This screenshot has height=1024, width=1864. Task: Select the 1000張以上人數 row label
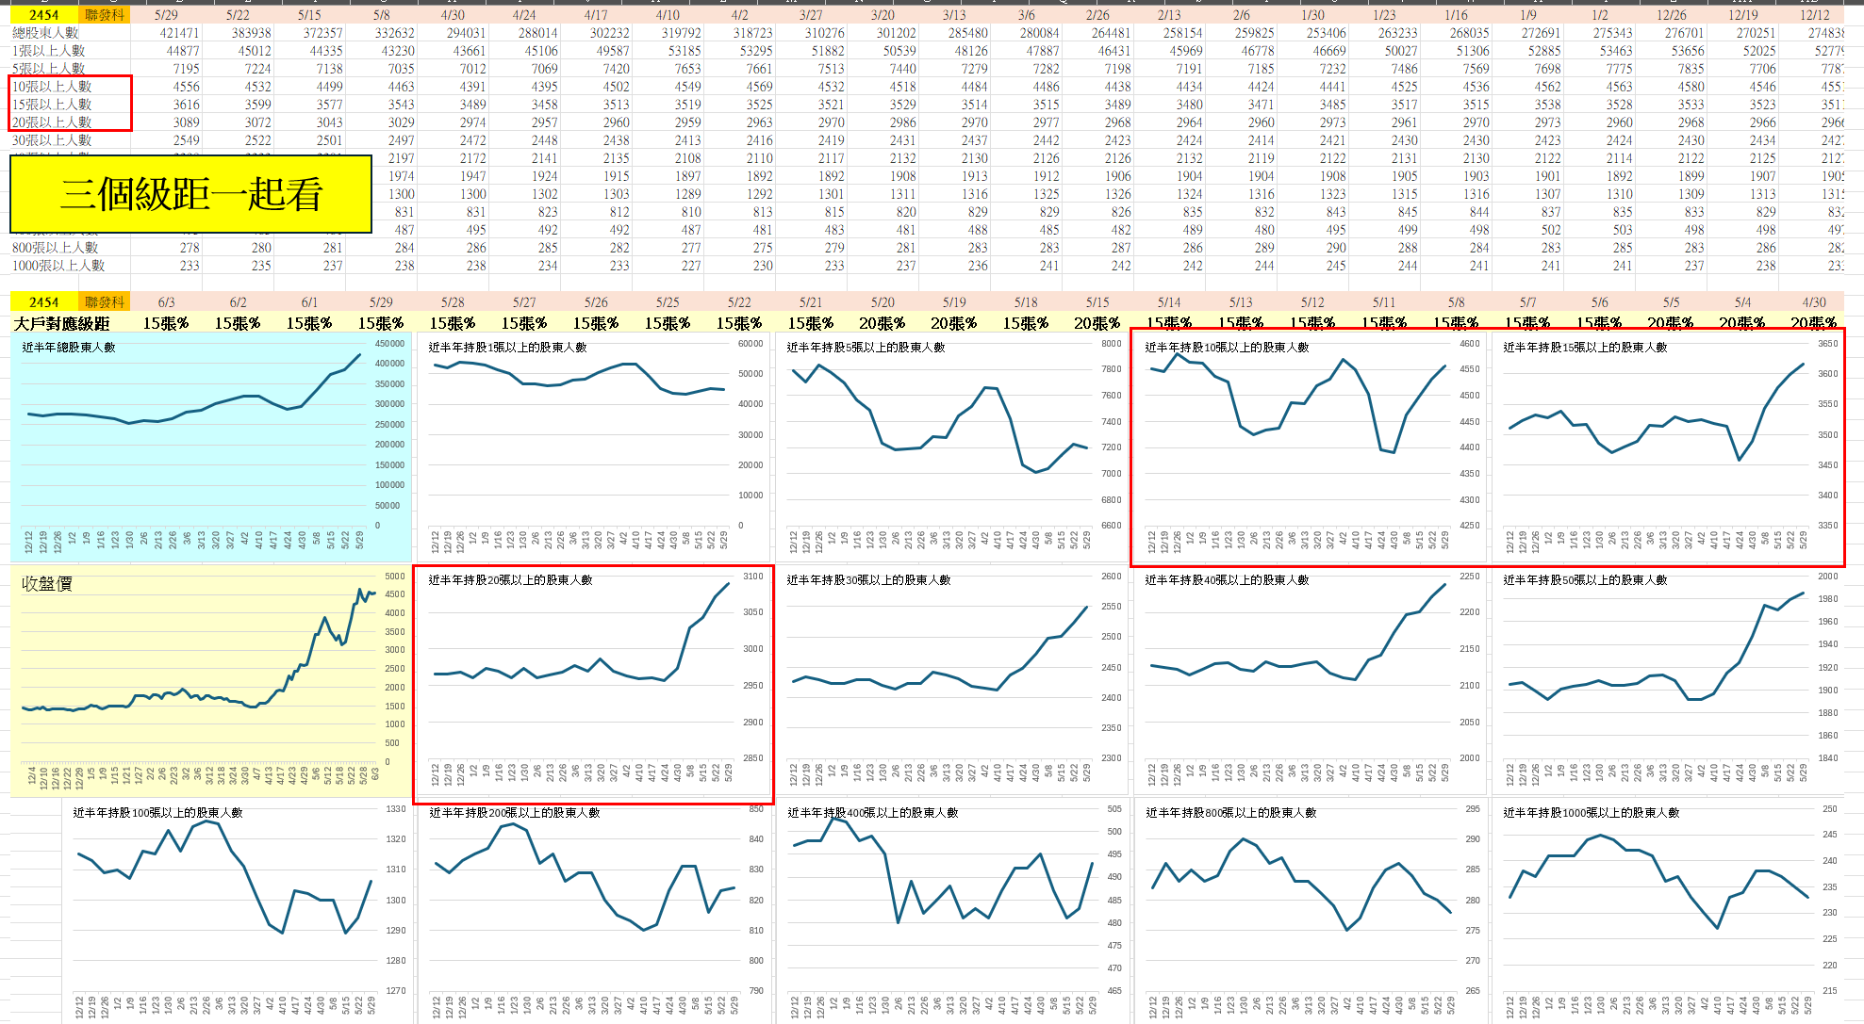tap(58, 266)
